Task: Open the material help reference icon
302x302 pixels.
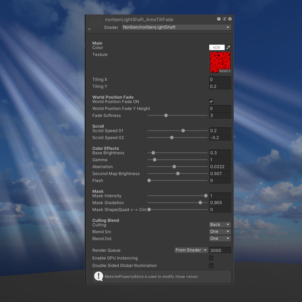Action: click(219, 19)
